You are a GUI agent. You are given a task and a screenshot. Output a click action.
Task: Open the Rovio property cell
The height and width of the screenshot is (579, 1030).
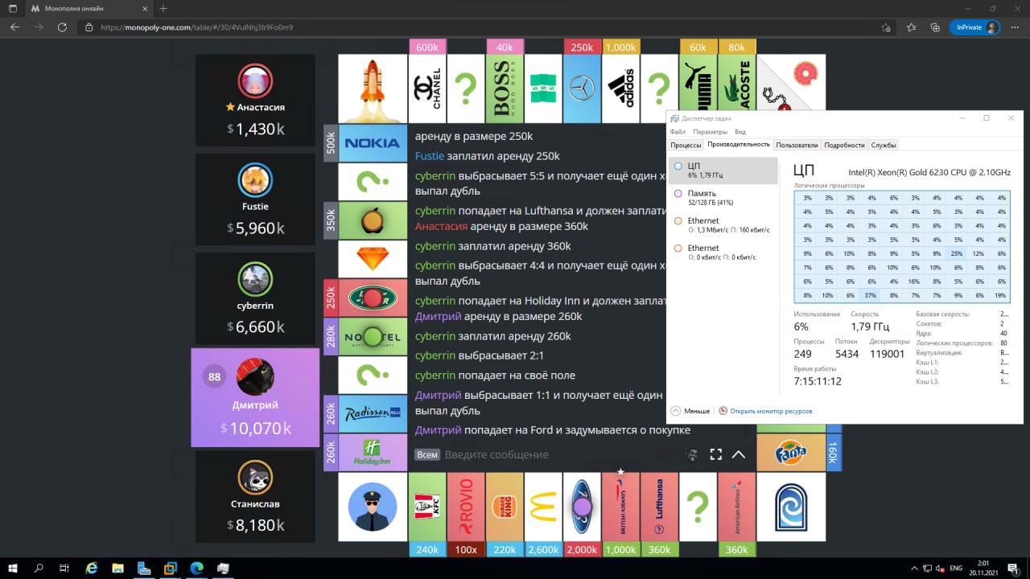coord(466,507)
